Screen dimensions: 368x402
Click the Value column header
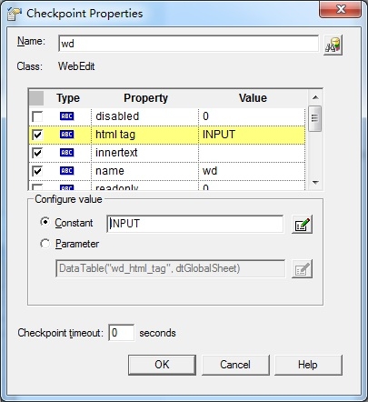(253, 98)
